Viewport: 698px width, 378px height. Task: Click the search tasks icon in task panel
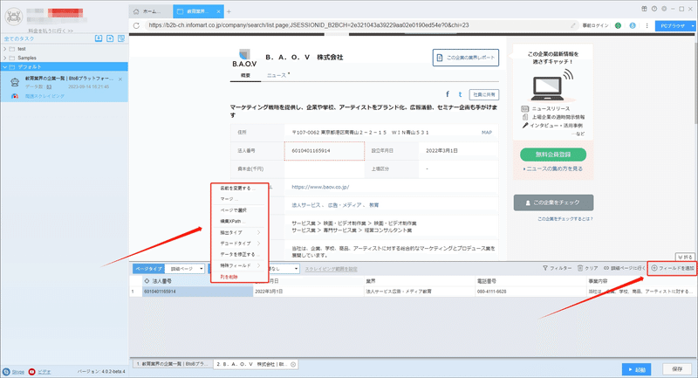click(x=121, y=38)
